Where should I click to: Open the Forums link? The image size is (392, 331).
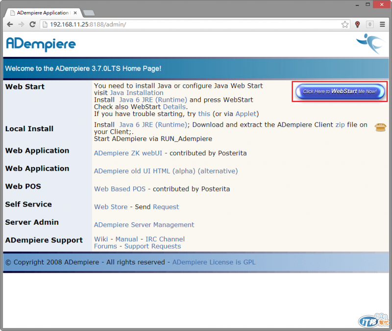click(x=105, y=246)
